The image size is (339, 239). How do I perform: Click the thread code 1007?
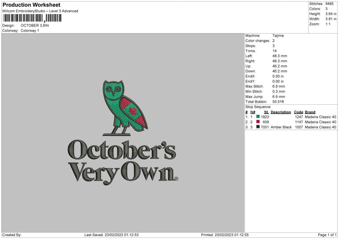pos(299,127)
